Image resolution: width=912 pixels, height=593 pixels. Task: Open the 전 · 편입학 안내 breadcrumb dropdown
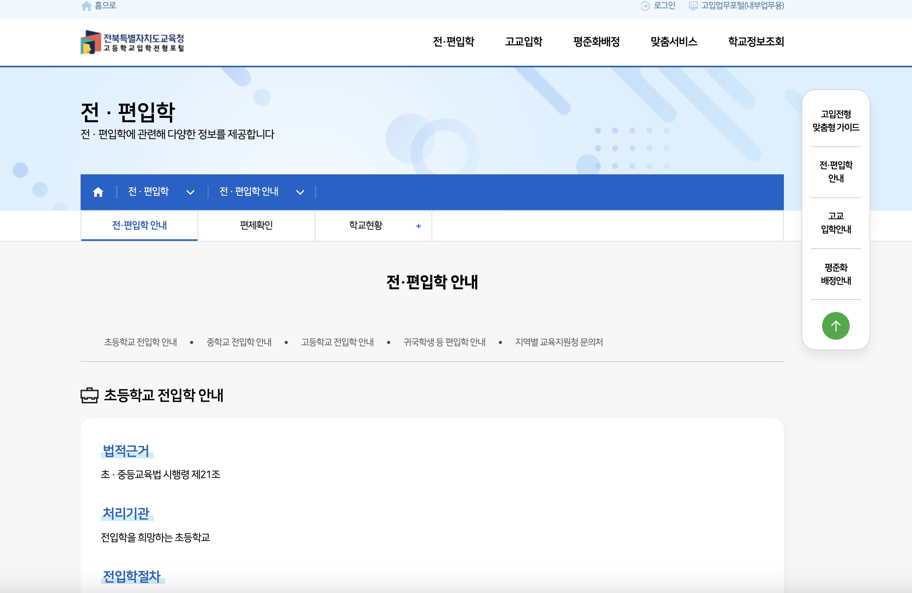tap(300, 192)
